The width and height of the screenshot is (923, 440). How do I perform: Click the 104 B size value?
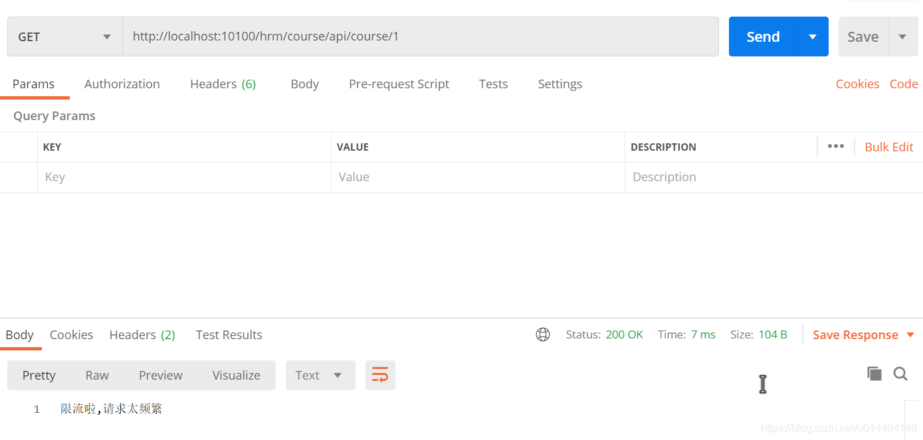pos(773,335)
